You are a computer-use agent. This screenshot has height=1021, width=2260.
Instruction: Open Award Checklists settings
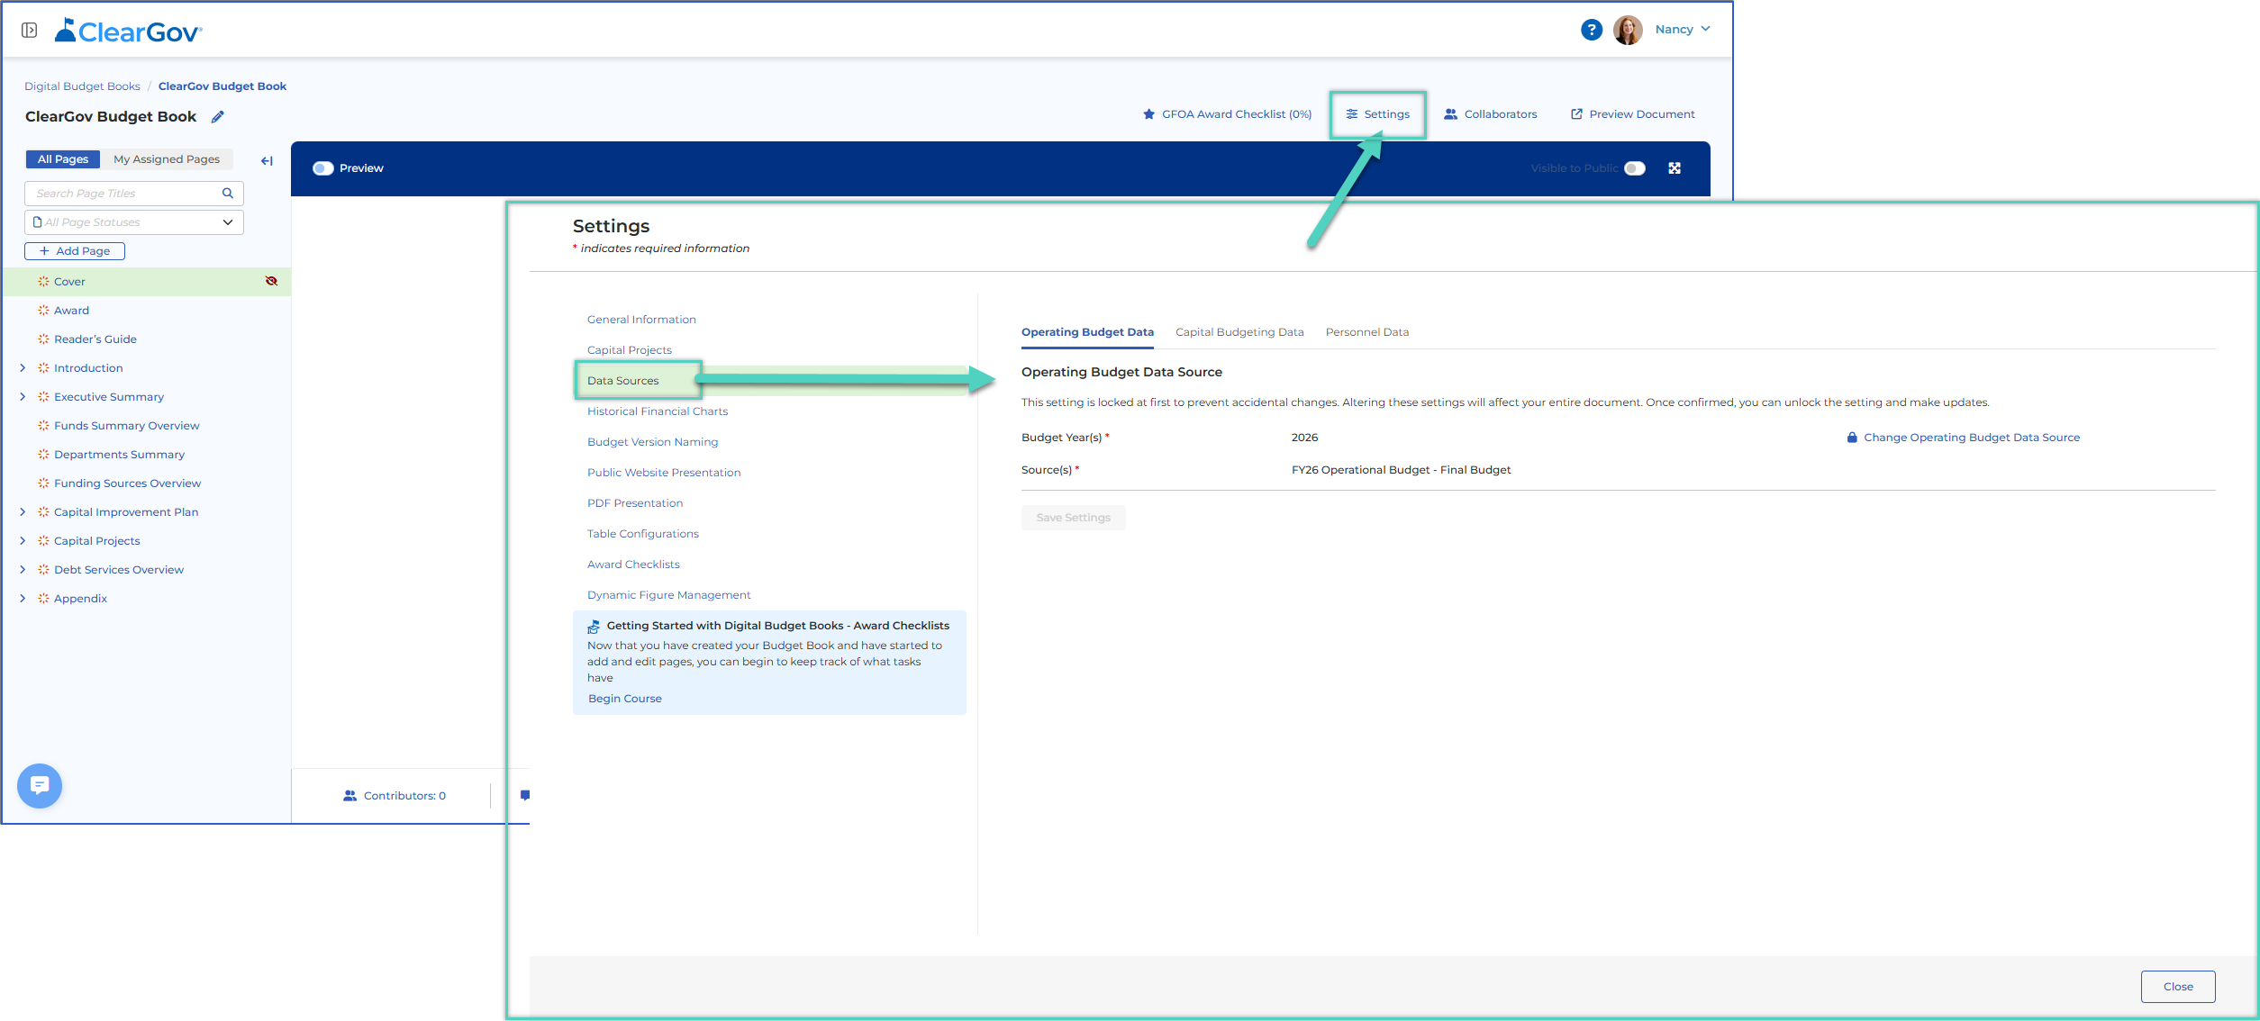tap(633, 565)
